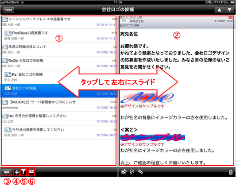Select highlighted message 会社ロゴの候補 from 山田 三郎
Viewport: 236px width, 186px height.
59,91
